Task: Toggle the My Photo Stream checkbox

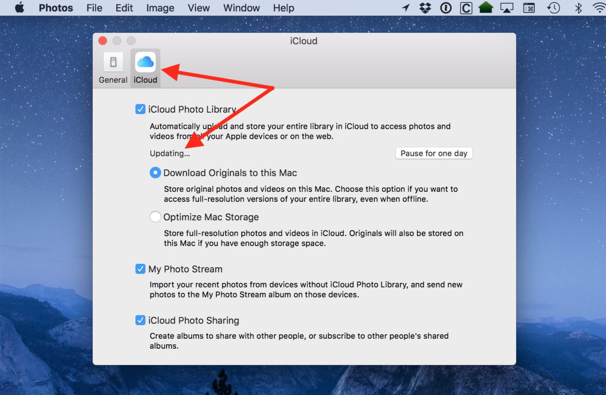Action: click(x=140, y=269)
